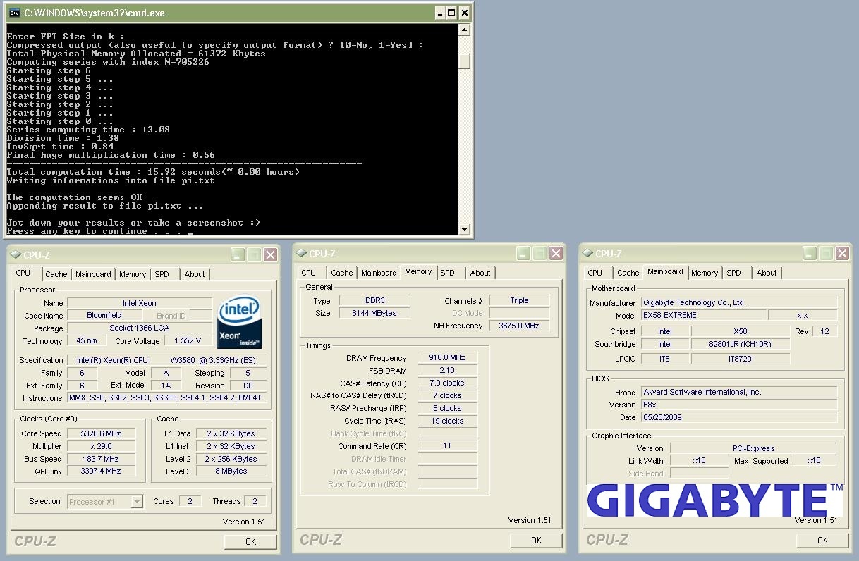859x561 pixels.
Task: Open the Mainboard tab in the left CPU-Z window
Action: click(x=93, y=274)
